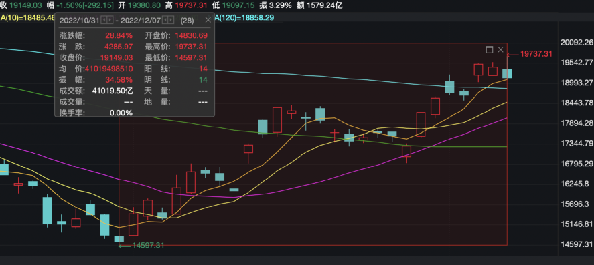Maximize the red selection range box
The image size is (594, 265).
coord(490,49)
